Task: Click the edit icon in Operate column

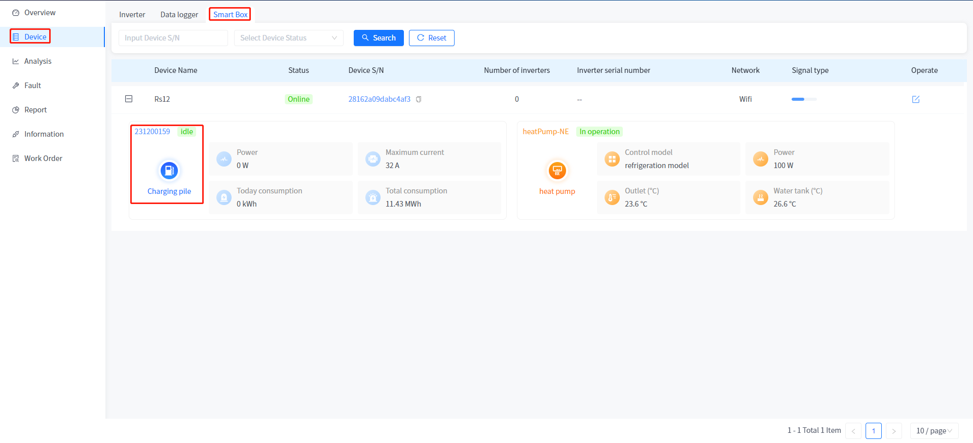Action: [915, 99]
